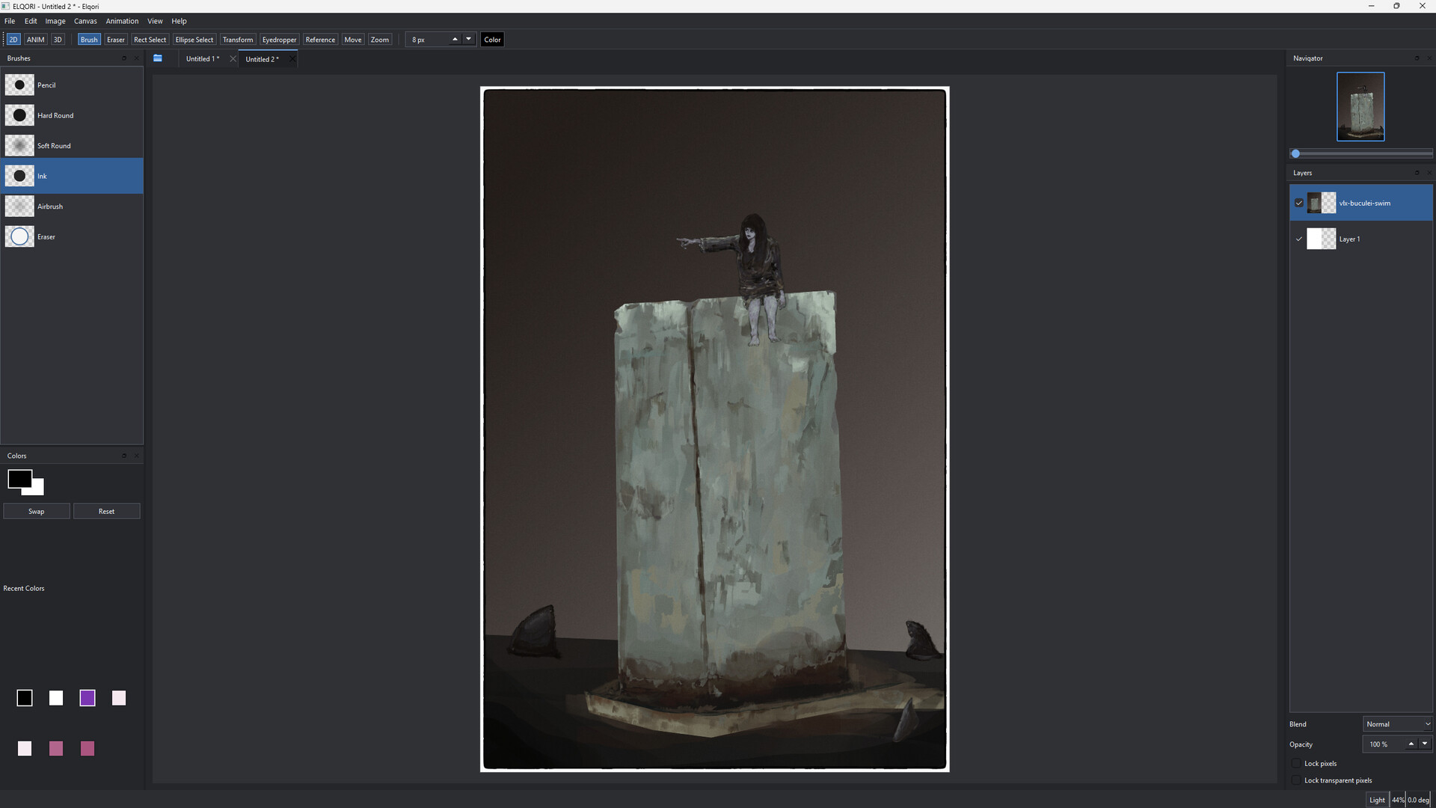Toggle visibility of Layer 1
The width and height of the screenshot is (1436, 808).
point(1299,239)
